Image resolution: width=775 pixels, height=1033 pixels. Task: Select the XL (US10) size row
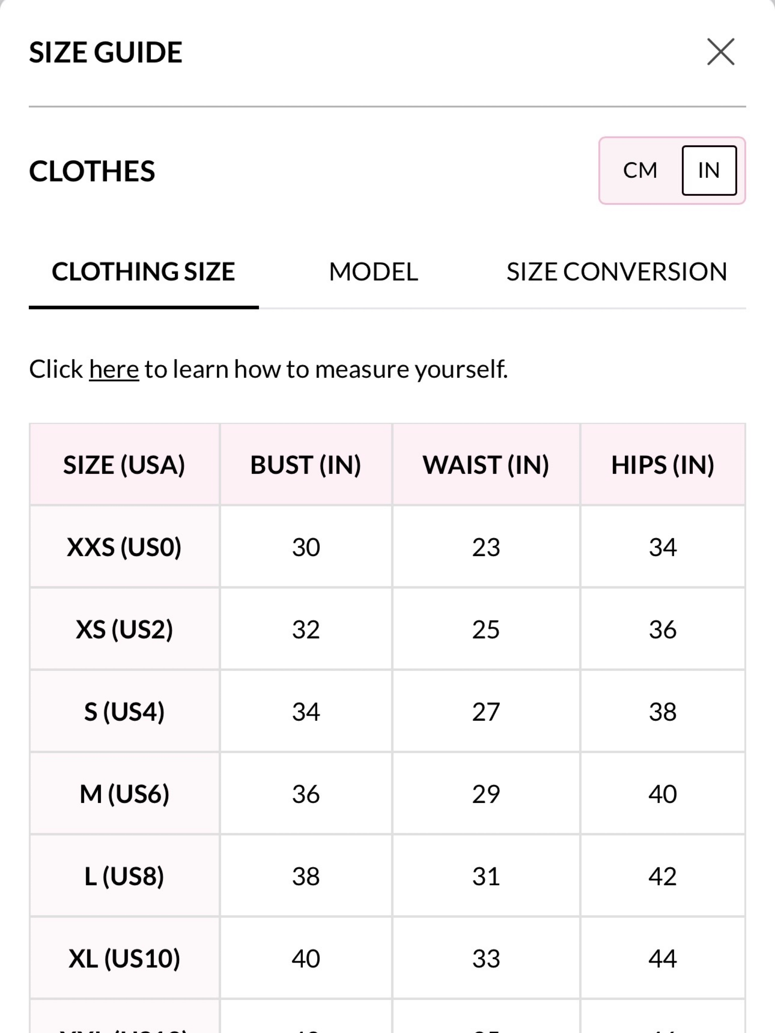click(387, 958)
